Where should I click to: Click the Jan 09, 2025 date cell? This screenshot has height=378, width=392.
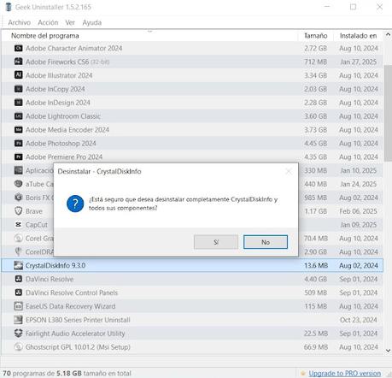(x=358, y=225)
